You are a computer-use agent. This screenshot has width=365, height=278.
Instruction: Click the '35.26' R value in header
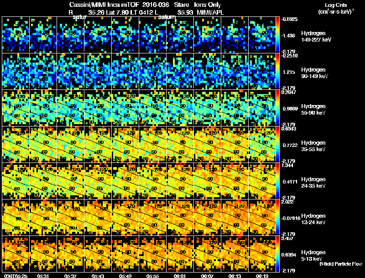click(96, 12)
